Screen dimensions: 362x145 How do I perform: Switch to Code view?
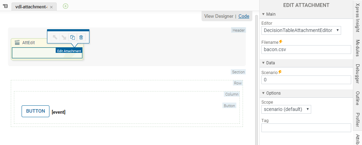(244, 16)
